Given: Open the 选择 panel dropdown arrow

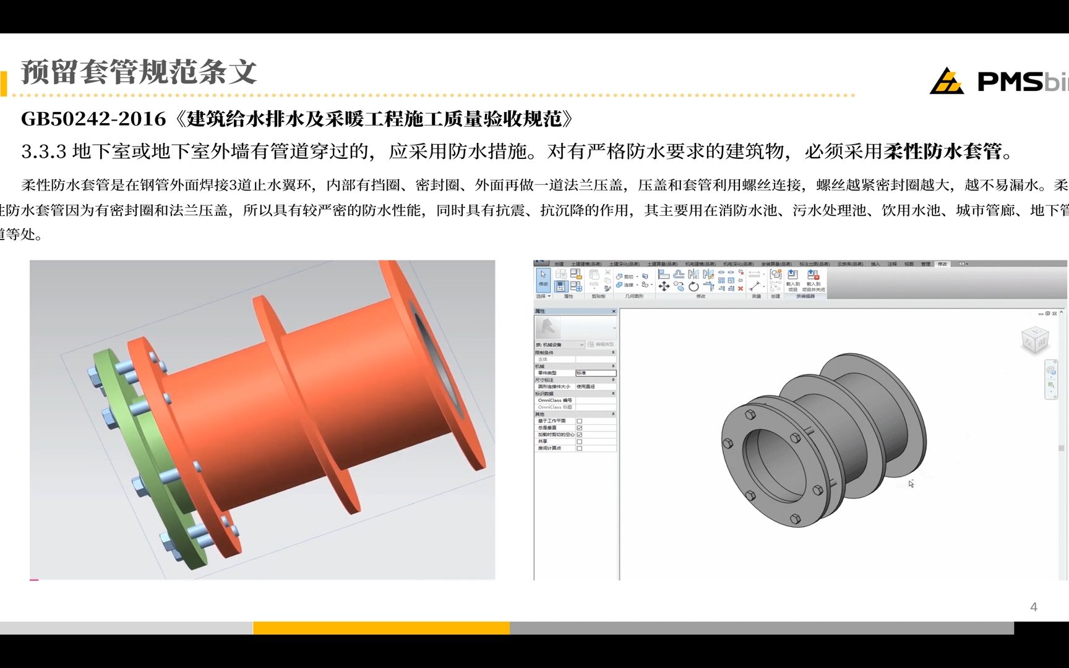Looking at the screenshot, I should tap(549, 296).
